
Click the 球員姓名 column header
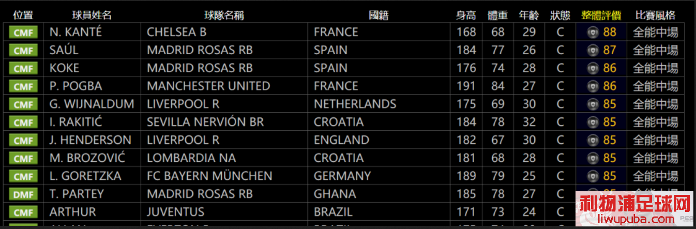point(92,15)
